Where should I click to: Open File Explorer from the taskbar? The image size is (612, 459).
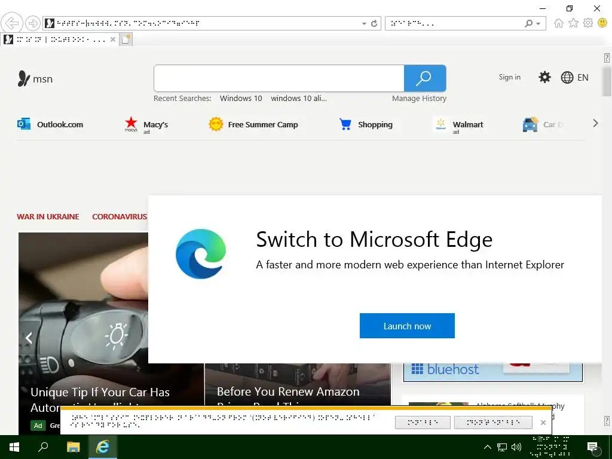point(73,447)
